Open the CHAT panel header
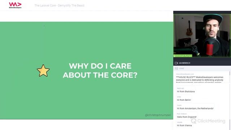The width and height of the screenshot is (231, 130). point(202,68)
